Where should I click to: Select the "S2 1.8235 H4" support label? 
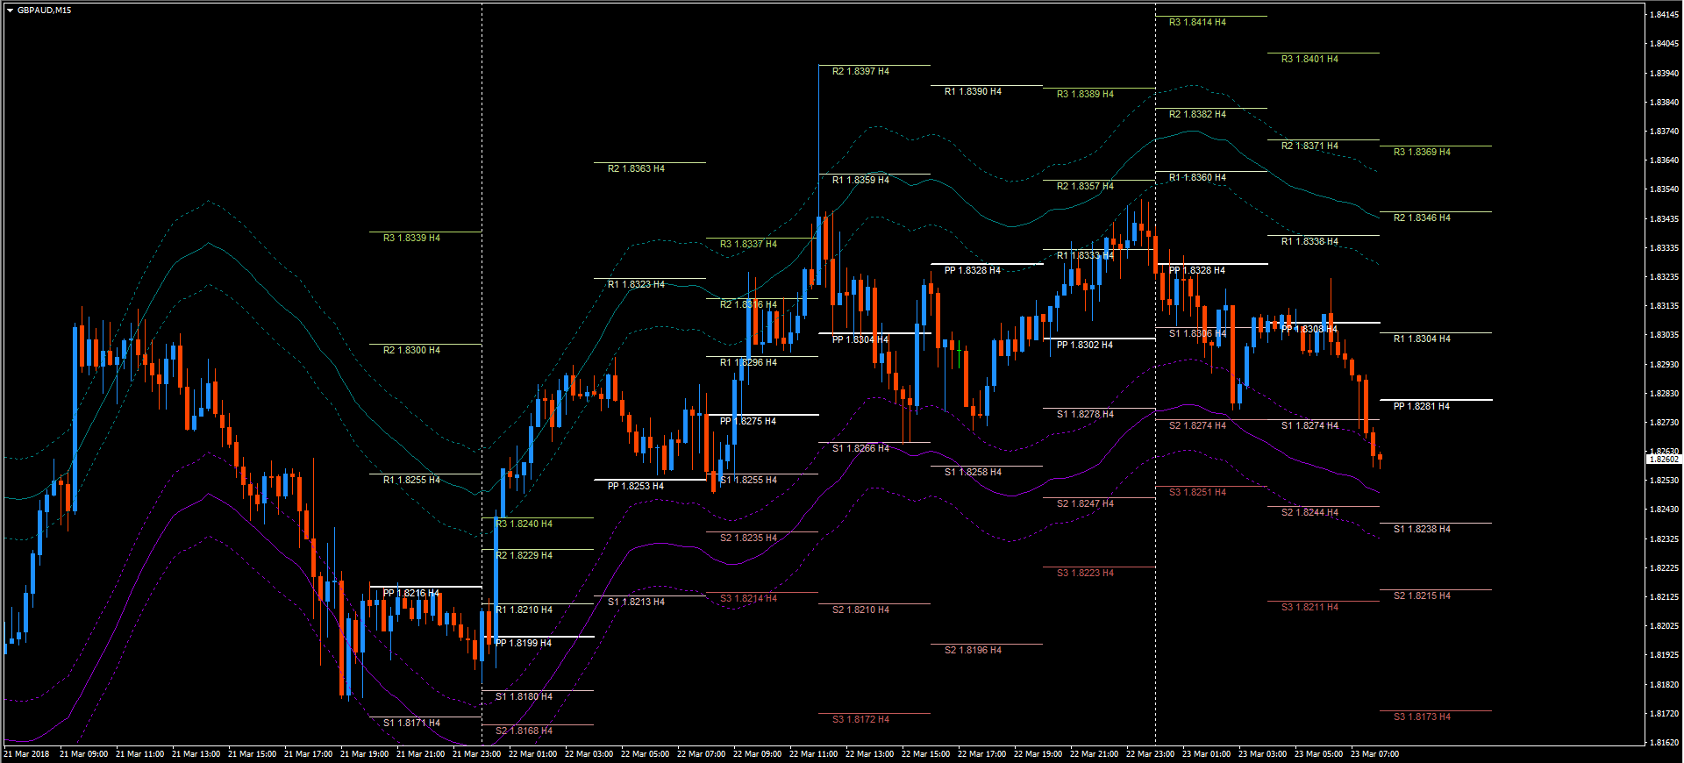pos(748,538)
